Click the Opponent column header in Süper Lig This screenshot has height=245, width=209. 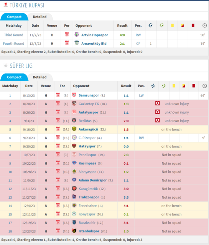81,86
